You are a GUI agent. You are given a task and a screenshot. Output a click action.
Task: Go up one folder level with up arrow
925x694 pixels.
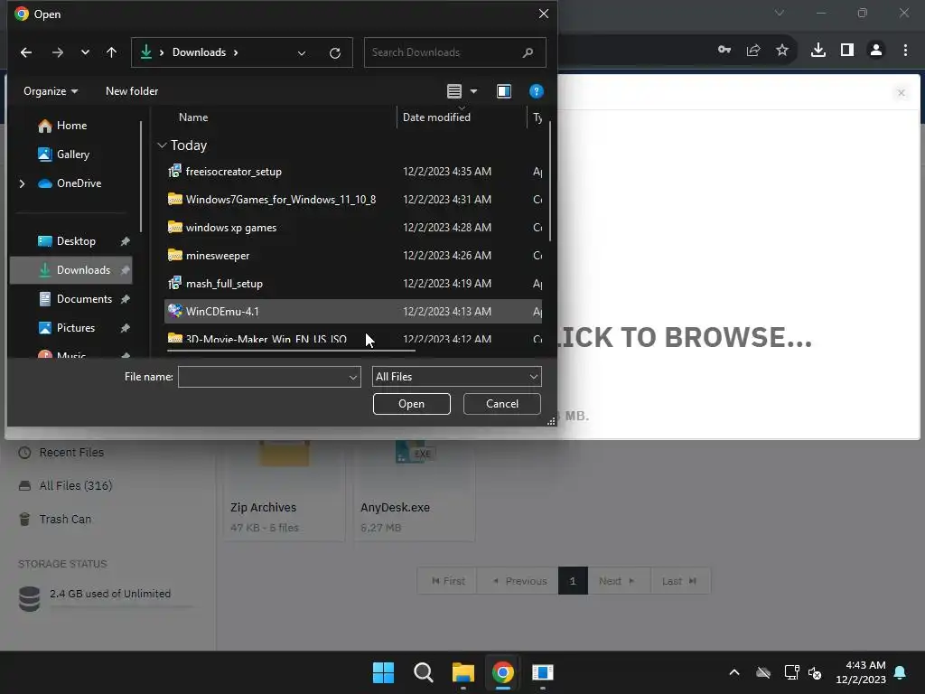(111, 52)
